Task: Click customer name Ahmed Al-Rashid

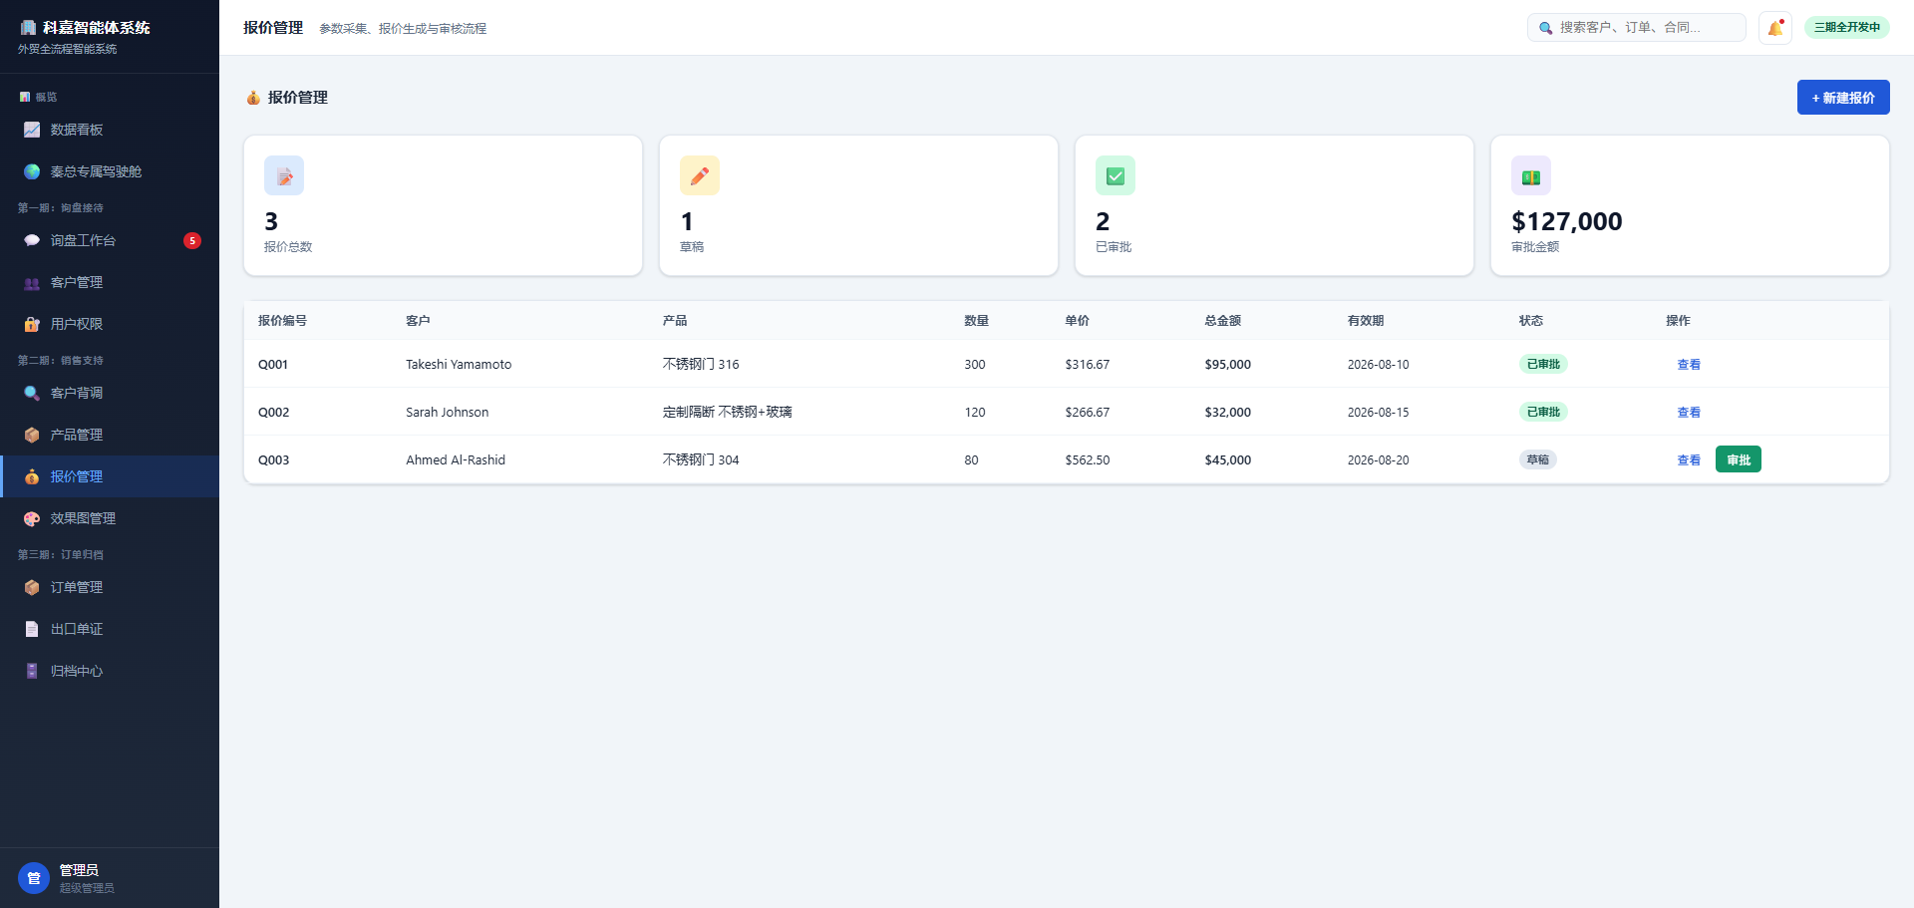Action: (x=456, y=460)
